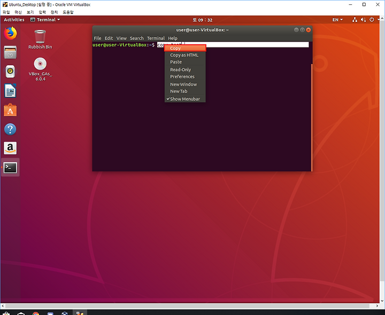Open the clock showing 09:32
This screenshot has height=315, width=385.
pos(203,20)
